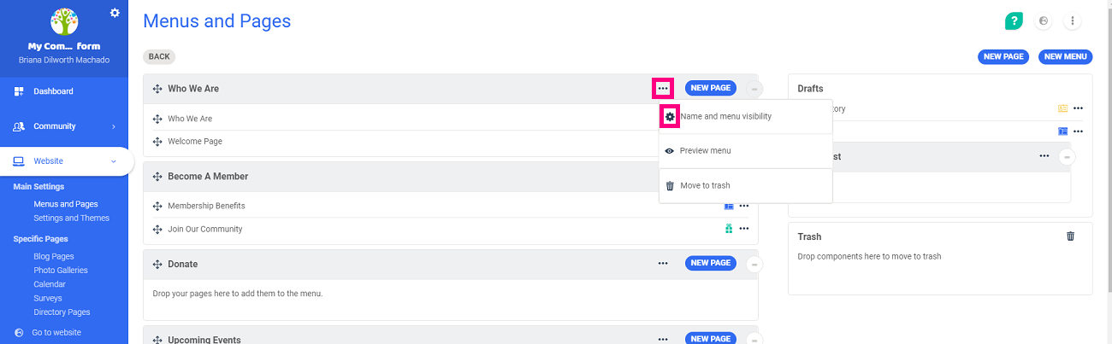Click the globe icon in top bar

click(x=1043, y=21)
